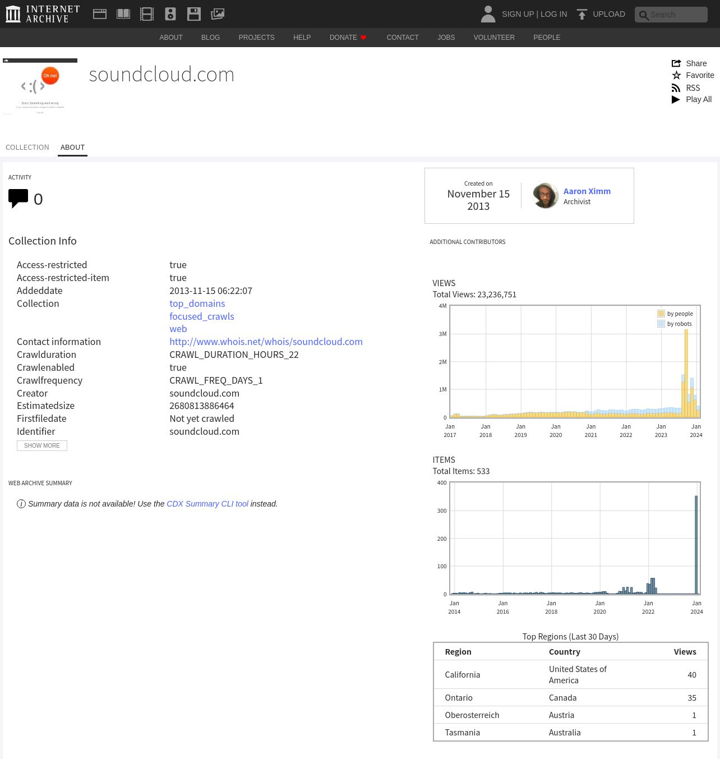
Task: Open the Images media icon
Action: click(x=218, y=14)
